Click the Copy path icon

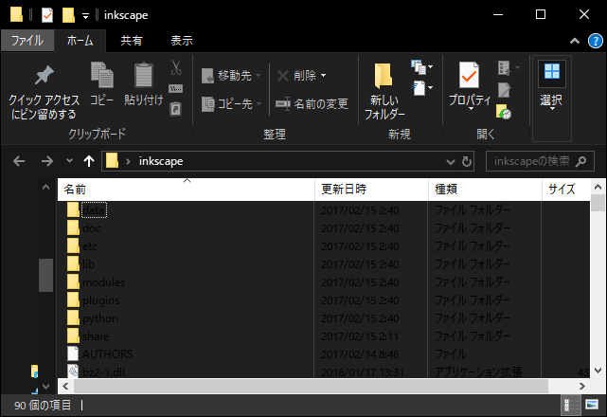[x=176, y=89]
